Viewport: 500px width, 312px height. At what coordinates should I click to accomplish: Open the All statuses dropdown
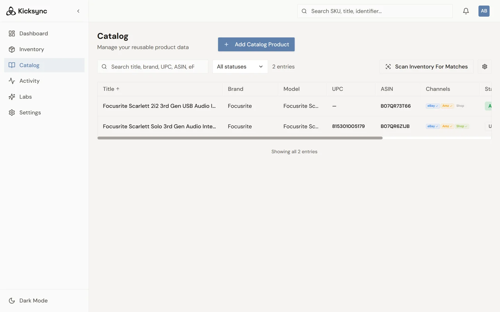[x=240, y=67]
